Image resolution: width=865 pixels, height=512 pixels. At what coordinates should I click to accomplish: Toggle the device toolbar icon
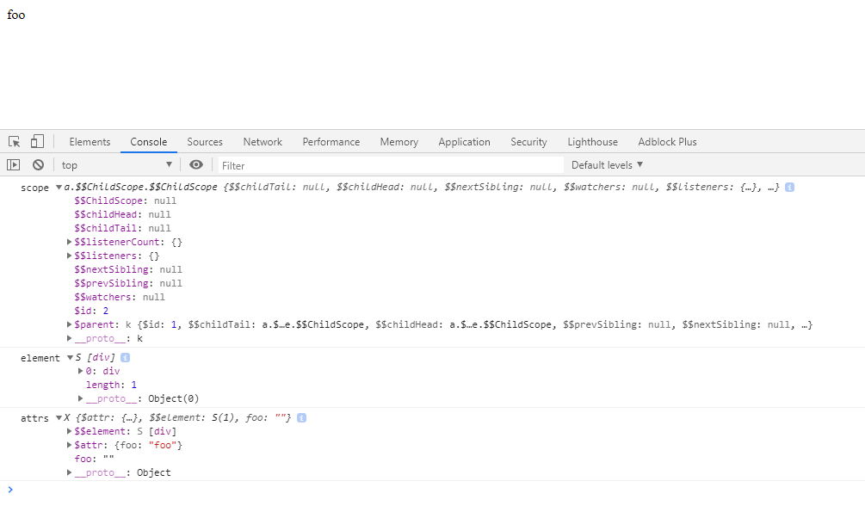pyautogui.click(x=37, y=142)
